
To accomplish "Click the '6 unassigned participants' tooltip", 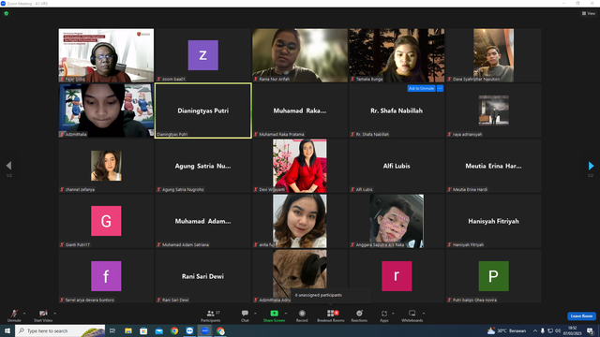I will click(x=331, y=295).
